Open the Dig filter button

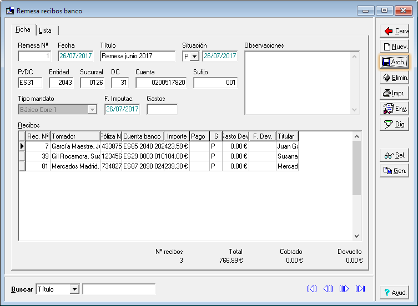click(395, 124)
